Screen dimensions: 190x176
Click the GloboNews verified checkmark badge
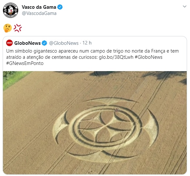44,43
